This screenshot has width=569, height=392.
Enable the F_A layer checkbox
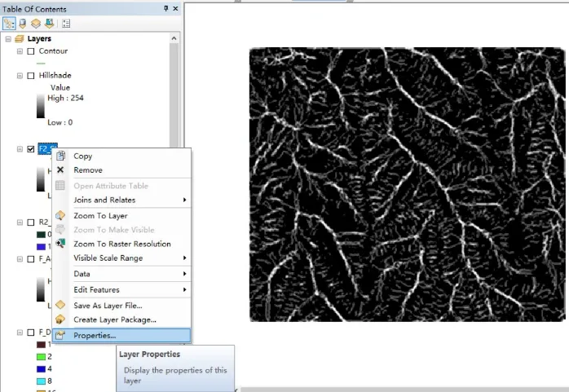[31, 259]
